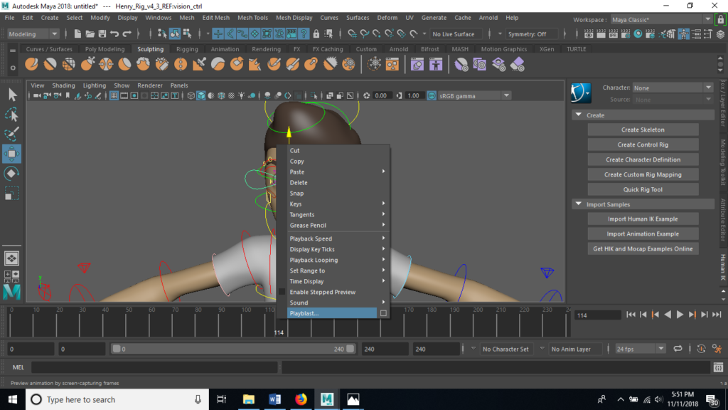Screen dimensions: 728x410
Task: Open the Character None dropdown
Action: [x=673, y=88]
